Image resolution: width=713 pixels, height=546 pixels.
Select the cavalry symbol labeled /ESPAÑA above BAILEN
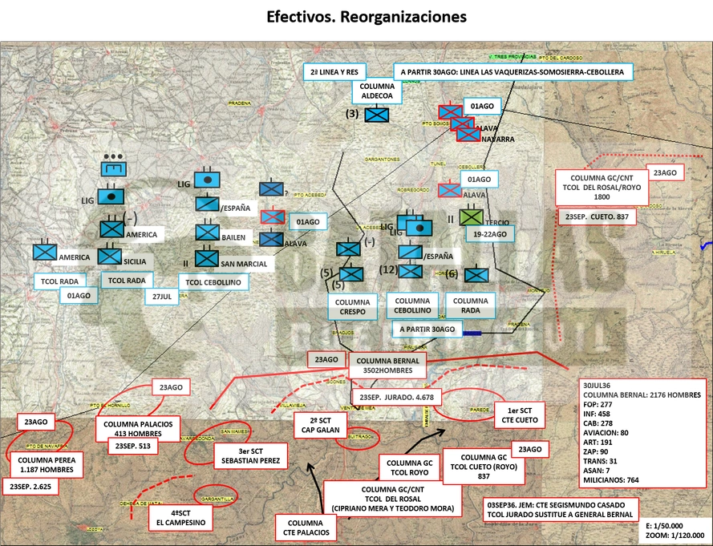(208, 203)
